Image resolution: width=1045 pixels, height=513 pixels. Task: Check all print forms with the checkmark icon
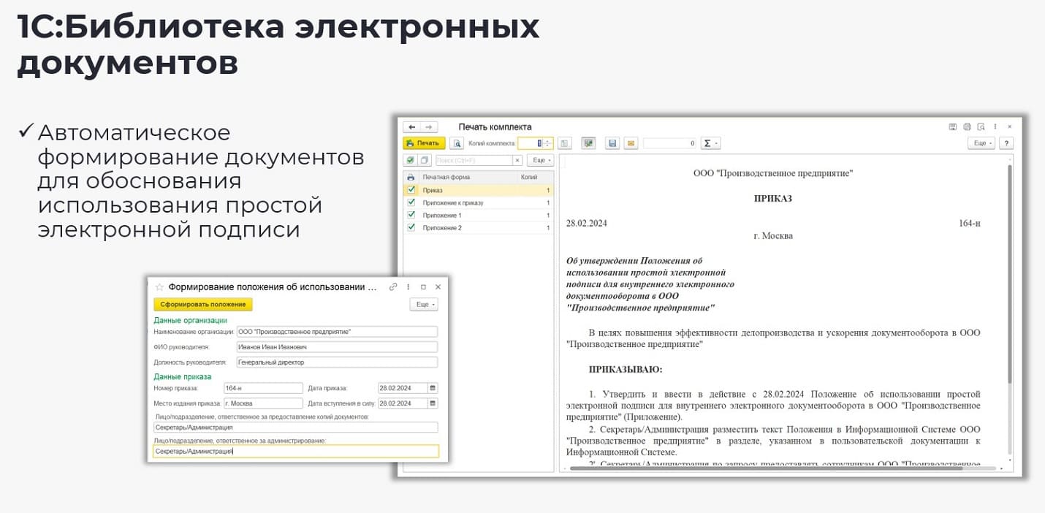pyautogui.click(x=411, y=160)
